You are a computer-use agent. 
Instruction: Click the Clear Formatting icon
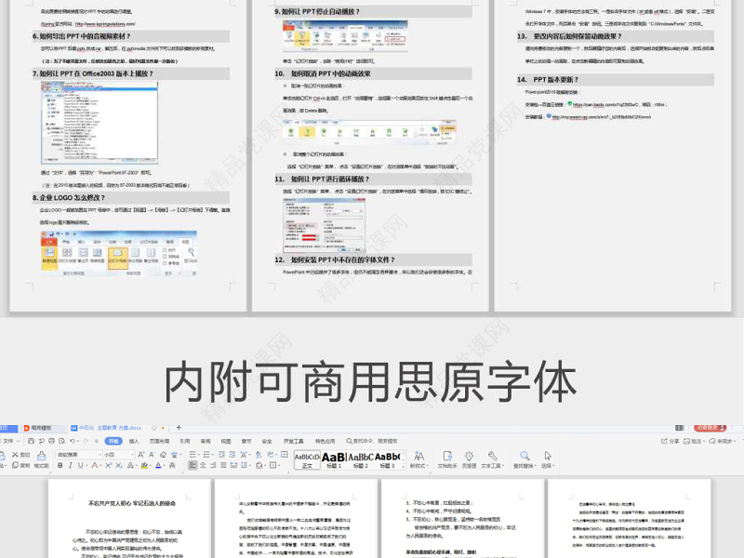tap(163, 455)
